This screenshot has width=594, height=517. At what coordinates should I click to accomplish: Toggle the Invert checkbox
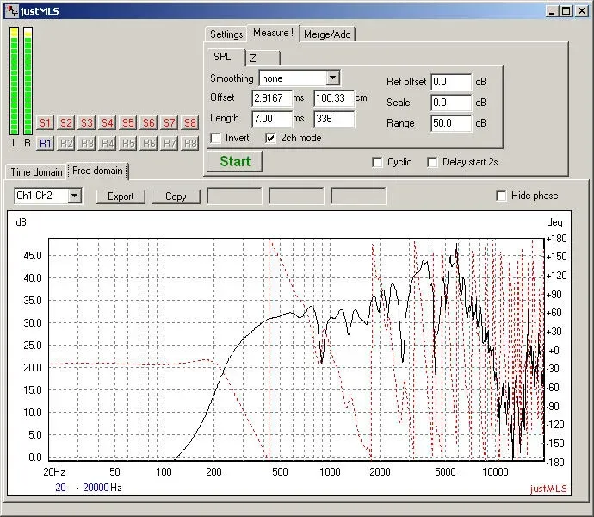[215, 138]
